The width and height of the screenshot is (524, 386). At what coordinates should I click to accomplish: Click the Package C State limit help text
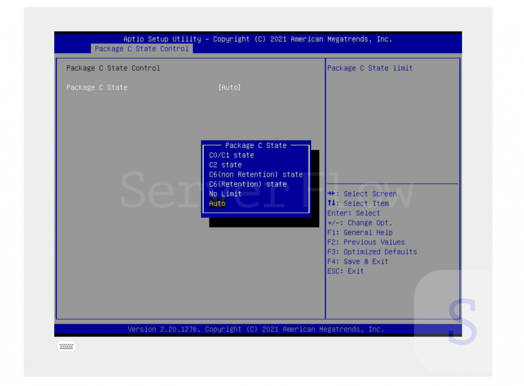point(370,68)
